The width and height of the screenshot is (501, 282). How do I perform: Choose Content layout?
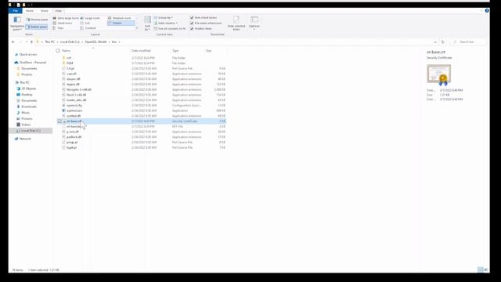click(88, 28)
